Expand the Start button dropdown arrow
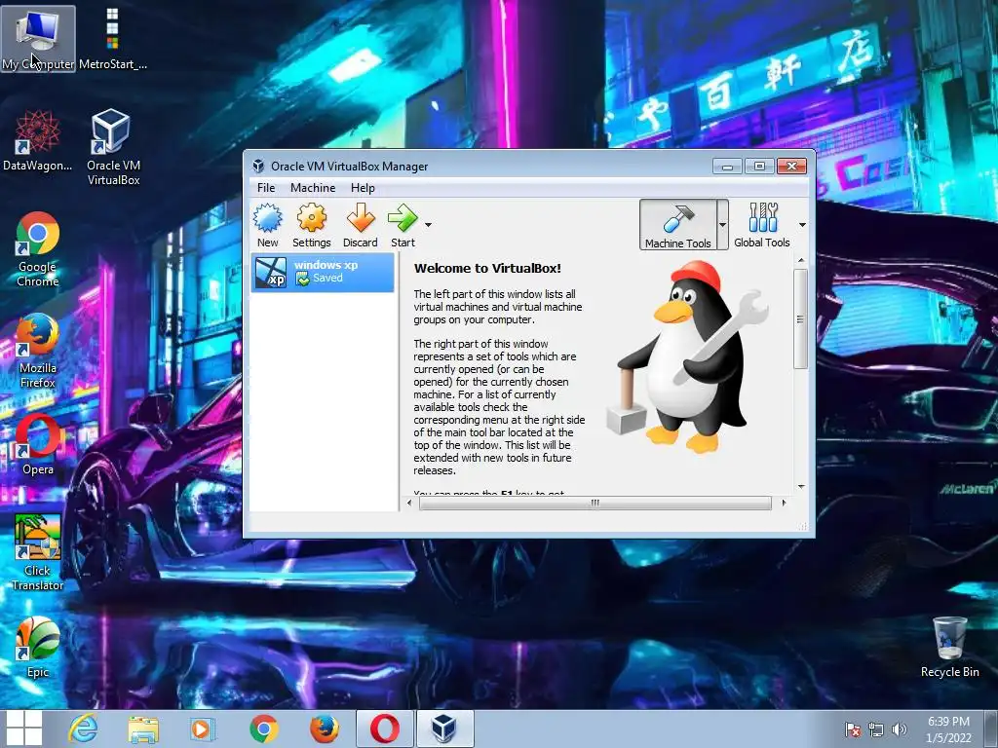Viewport: 998px width, 748px height. (429, 225)
